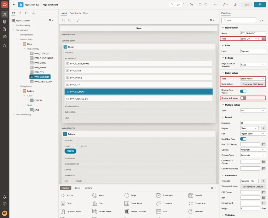The height and width of the screenshot is (218, 268).
Task: Click the Static Values Enterprise, SMB, Public button
Action: [x=253, y=84]
